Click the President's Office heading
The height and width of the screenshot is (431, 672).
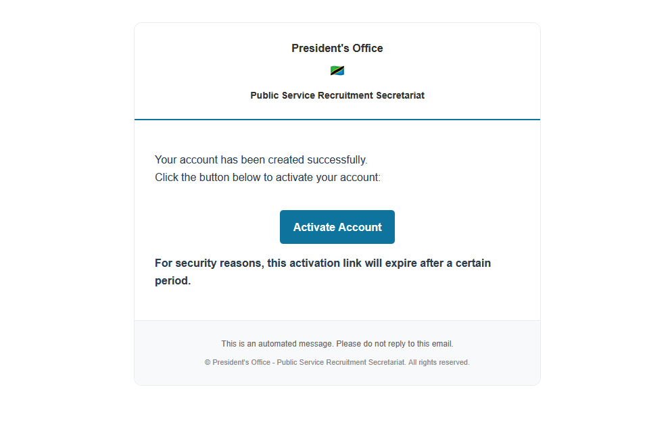[337, 49]
